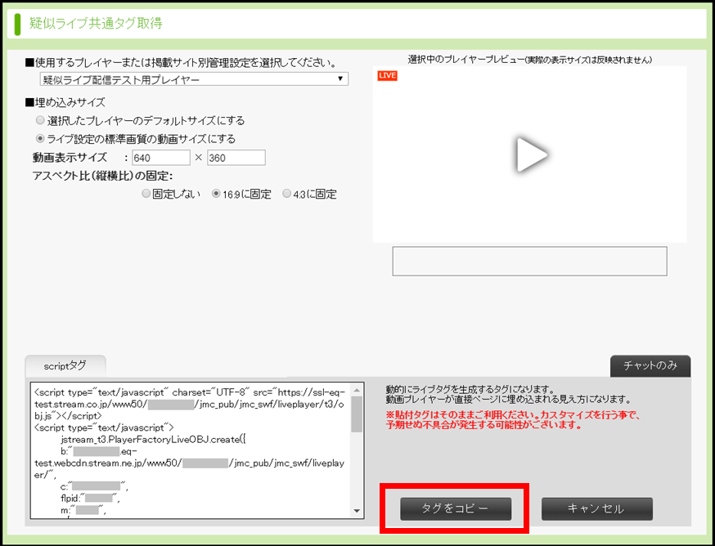The width and height of the screenshot is (715, 546).
Task: Click the video height field showing 360
Action: click(x=236, y=158)
